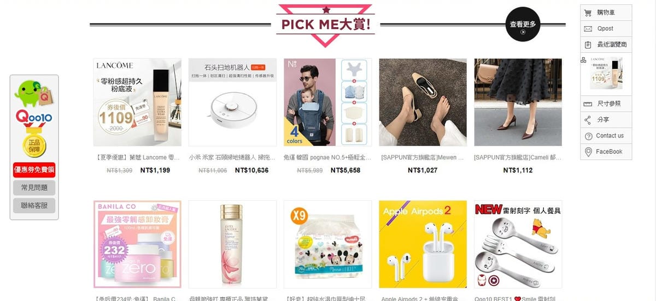Click the SAPPUN Mewen shoes title link
Image resolution: width=656 pixels, height=301 pixels.
423,157
